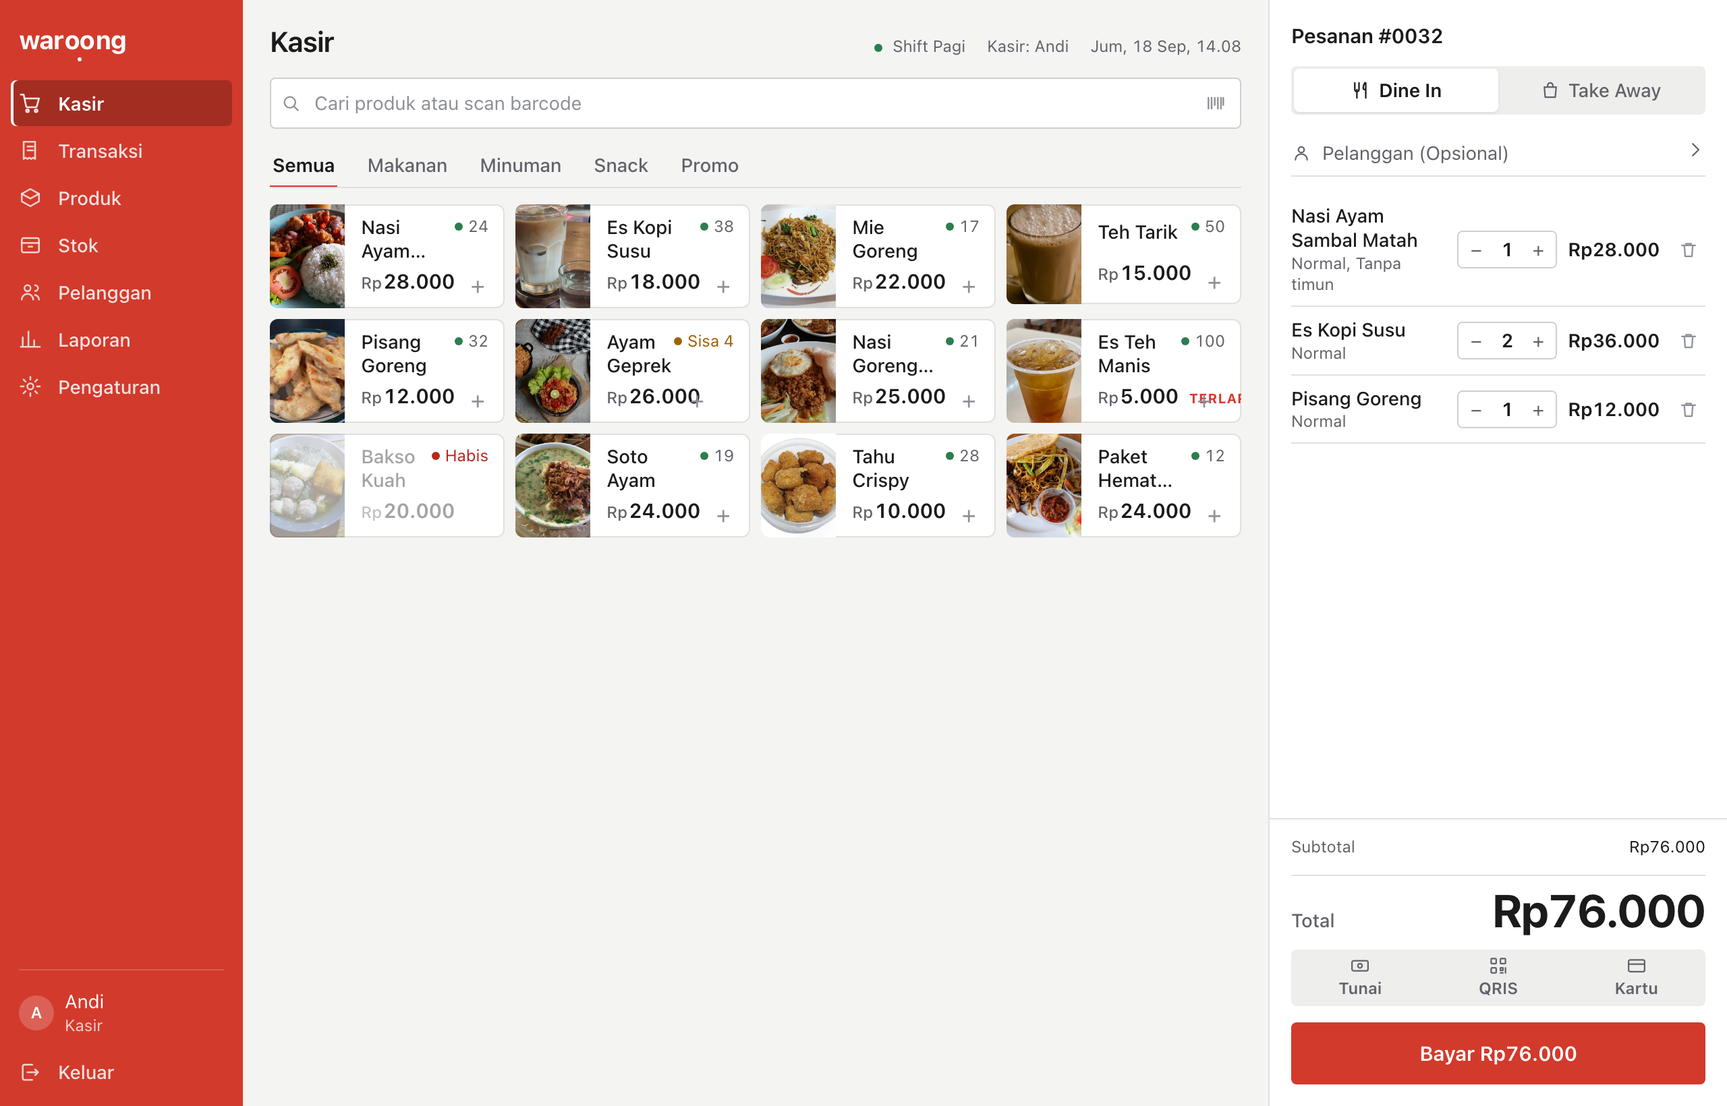The width and height of the screenshot is (1727, 1106).
Task: Add Mie Goreng using its plus icon
Action: (969, 287)
